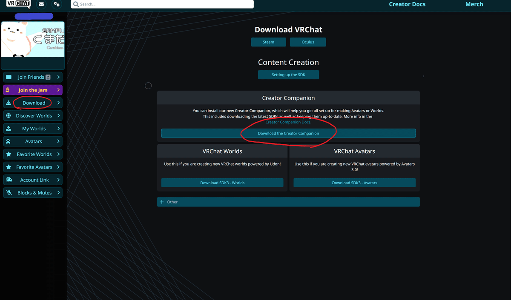Viewport: 511px width, 300px height.
Task: Open Favorite Avatars page
Action: click(33, 167)
